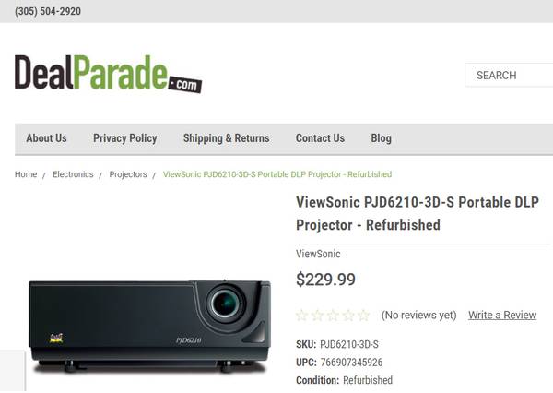Select the second rating star

tap(317, 315)
